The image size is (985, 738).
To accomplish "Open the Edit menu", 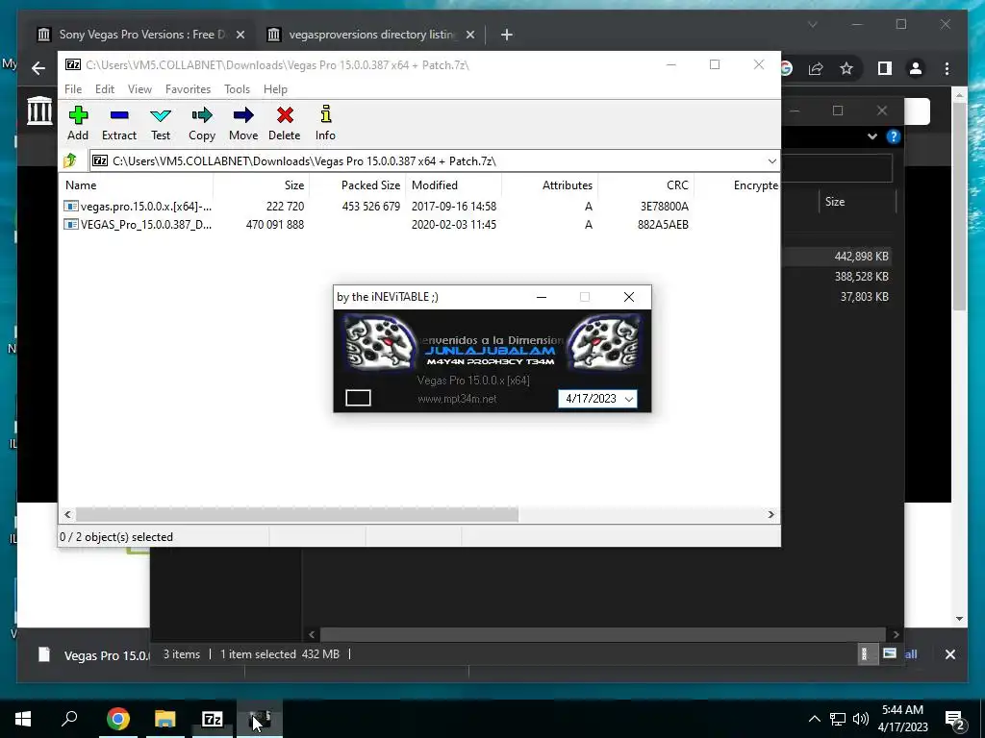I will tap(104, 89).
